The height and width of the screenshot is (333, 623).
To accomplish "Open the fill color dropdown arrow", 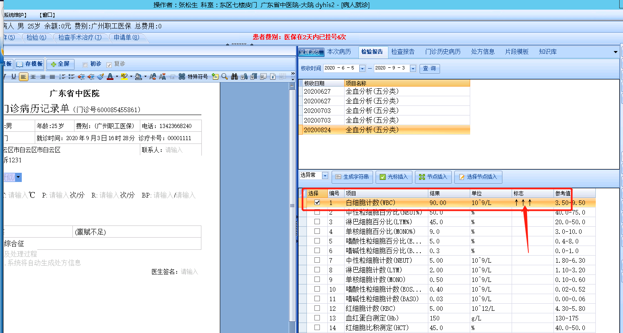I will point(145,77).
